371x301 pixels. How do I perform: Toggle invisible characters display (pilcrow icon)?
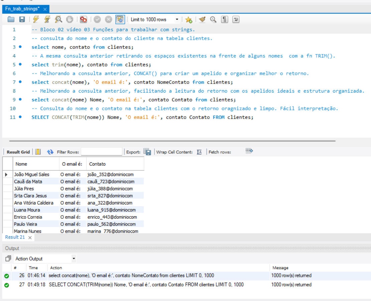click(x=224, y=20)
